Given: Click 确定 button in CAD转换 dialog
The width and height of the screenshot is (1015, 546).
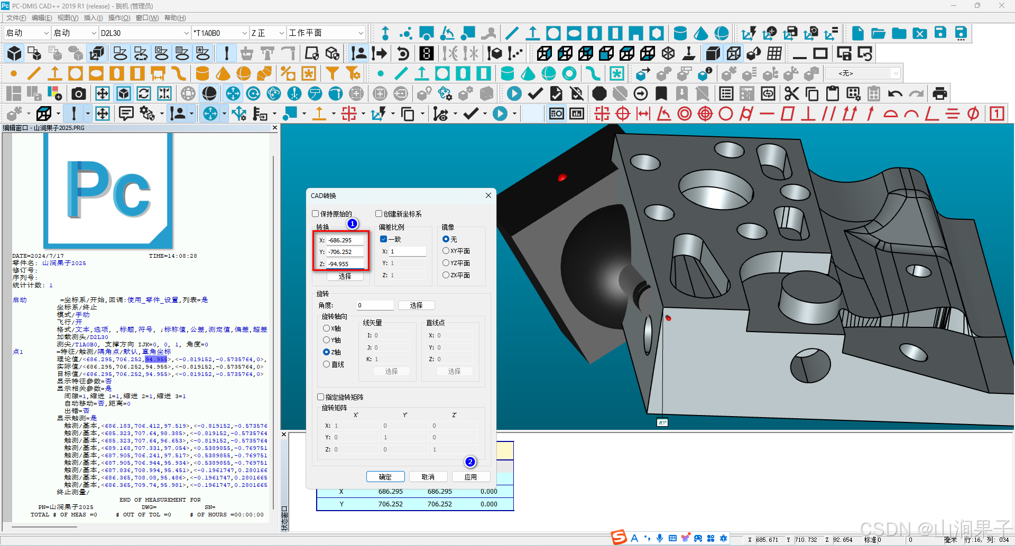Looking at the screenshot, I should tap(385, 477).
